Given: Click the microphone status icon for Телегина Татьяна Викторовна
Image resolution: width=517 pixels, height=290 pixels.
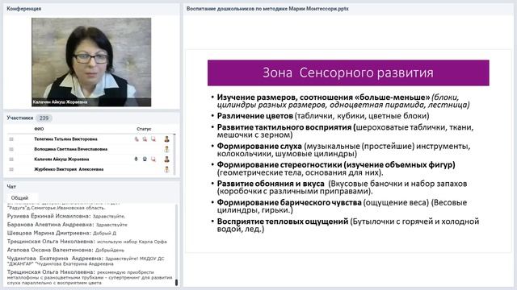Looking at the screenshot, I should point(137,139).
